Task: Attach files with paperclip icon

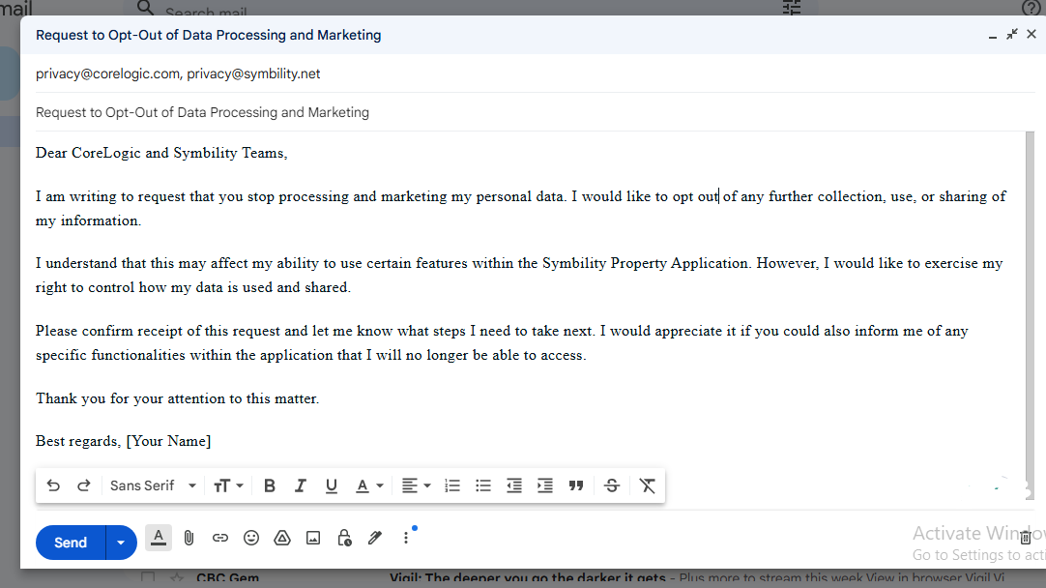Action: [189, 538]
